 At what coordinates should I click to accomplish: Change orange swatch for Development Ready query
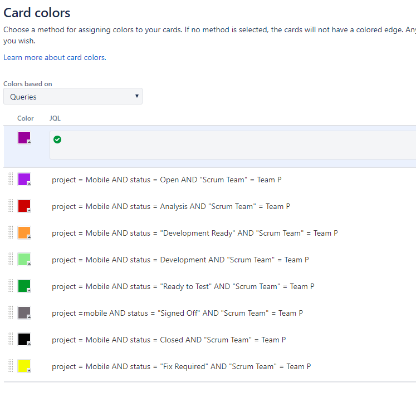point(24,233)
